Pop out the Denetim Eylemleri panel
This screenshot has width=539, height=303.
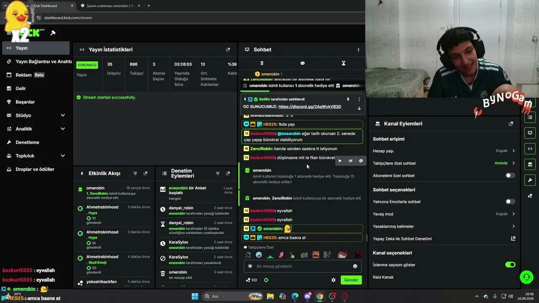tap(228, 173)
